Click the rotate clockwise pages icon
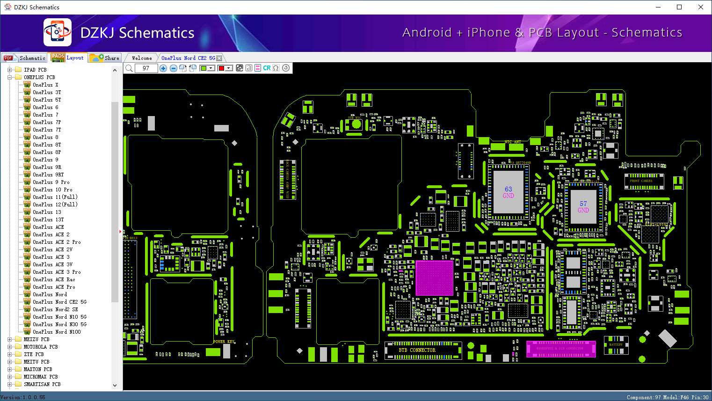712x401 pixels. coord(183,68)
